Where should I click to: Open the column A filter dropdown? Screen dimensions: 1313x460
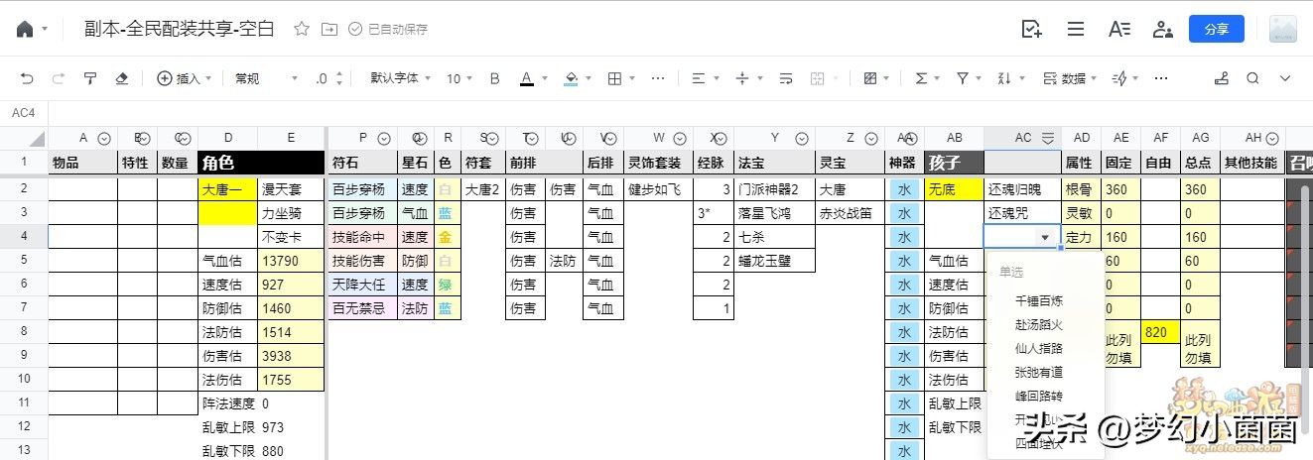point(103,138)
